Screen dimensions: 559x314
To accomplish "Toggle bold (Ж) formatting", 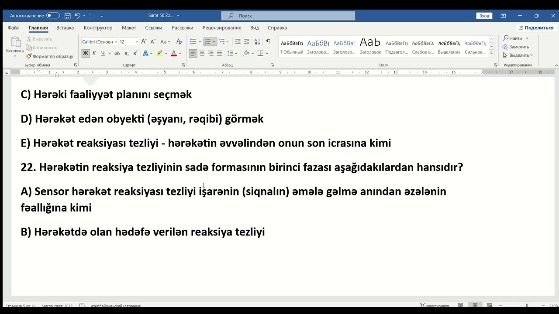I will click(x=86, y=53).
